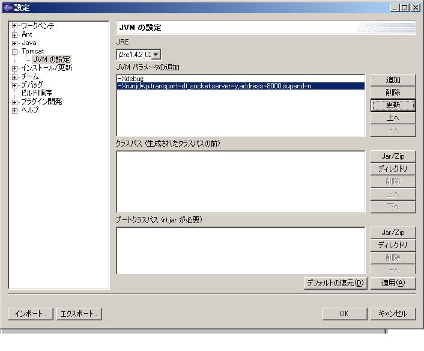The image size is (424, 351).
Task: Select インストール/更新 tree item
Action: pos(46,68)
